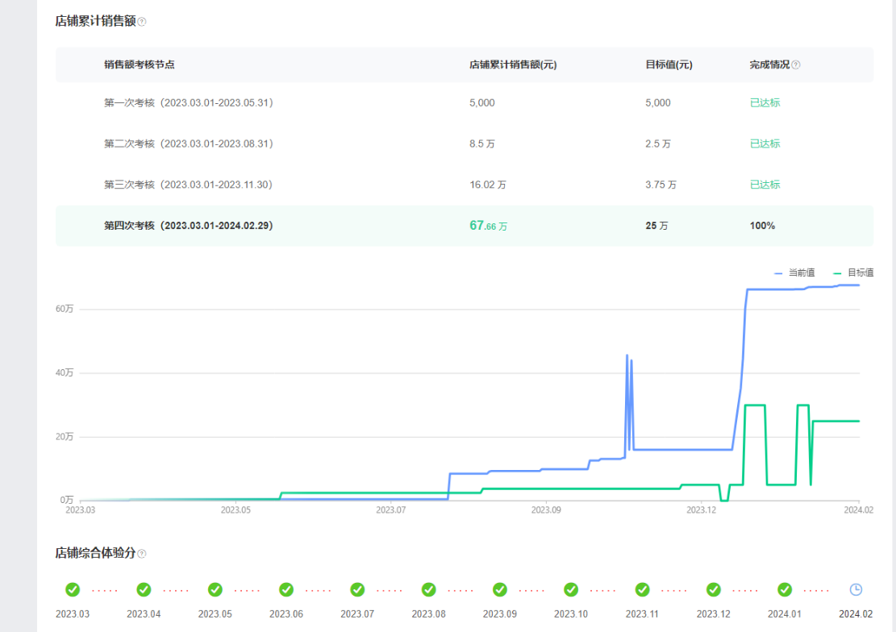Toggle 目标值 series in chart legend

tap(853, 273)
